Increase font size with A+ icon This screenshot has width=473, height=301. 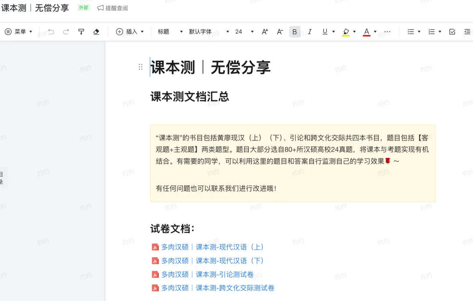pyautogui.click(x=265, y=32)
